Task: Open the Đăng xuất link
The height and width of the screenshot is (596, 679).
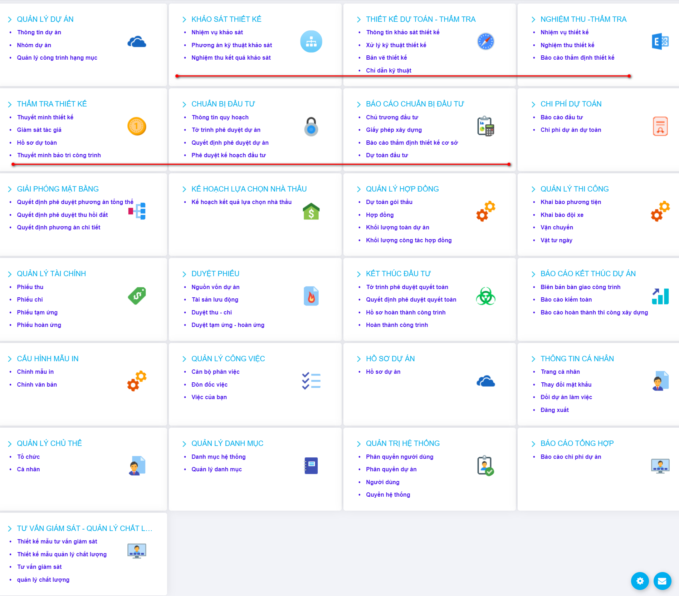Action: (554, 410)
